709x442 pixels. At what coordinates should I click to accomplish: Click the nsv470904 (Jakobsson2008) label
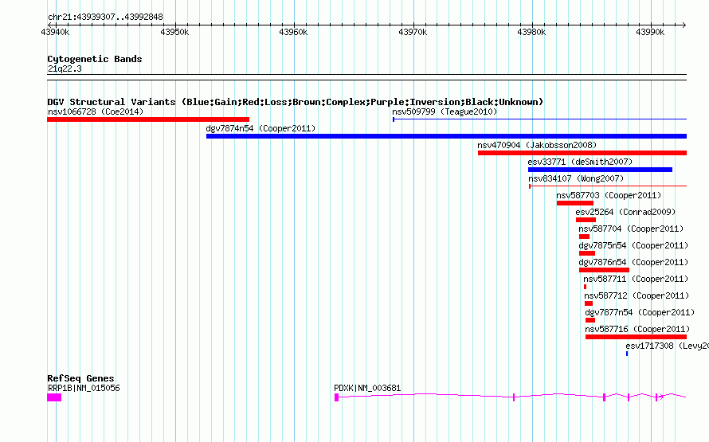coord(537,145)
